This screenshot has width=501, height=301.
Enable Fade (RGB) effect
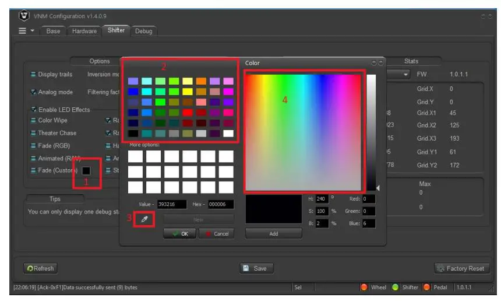click(x=33, y=146)
